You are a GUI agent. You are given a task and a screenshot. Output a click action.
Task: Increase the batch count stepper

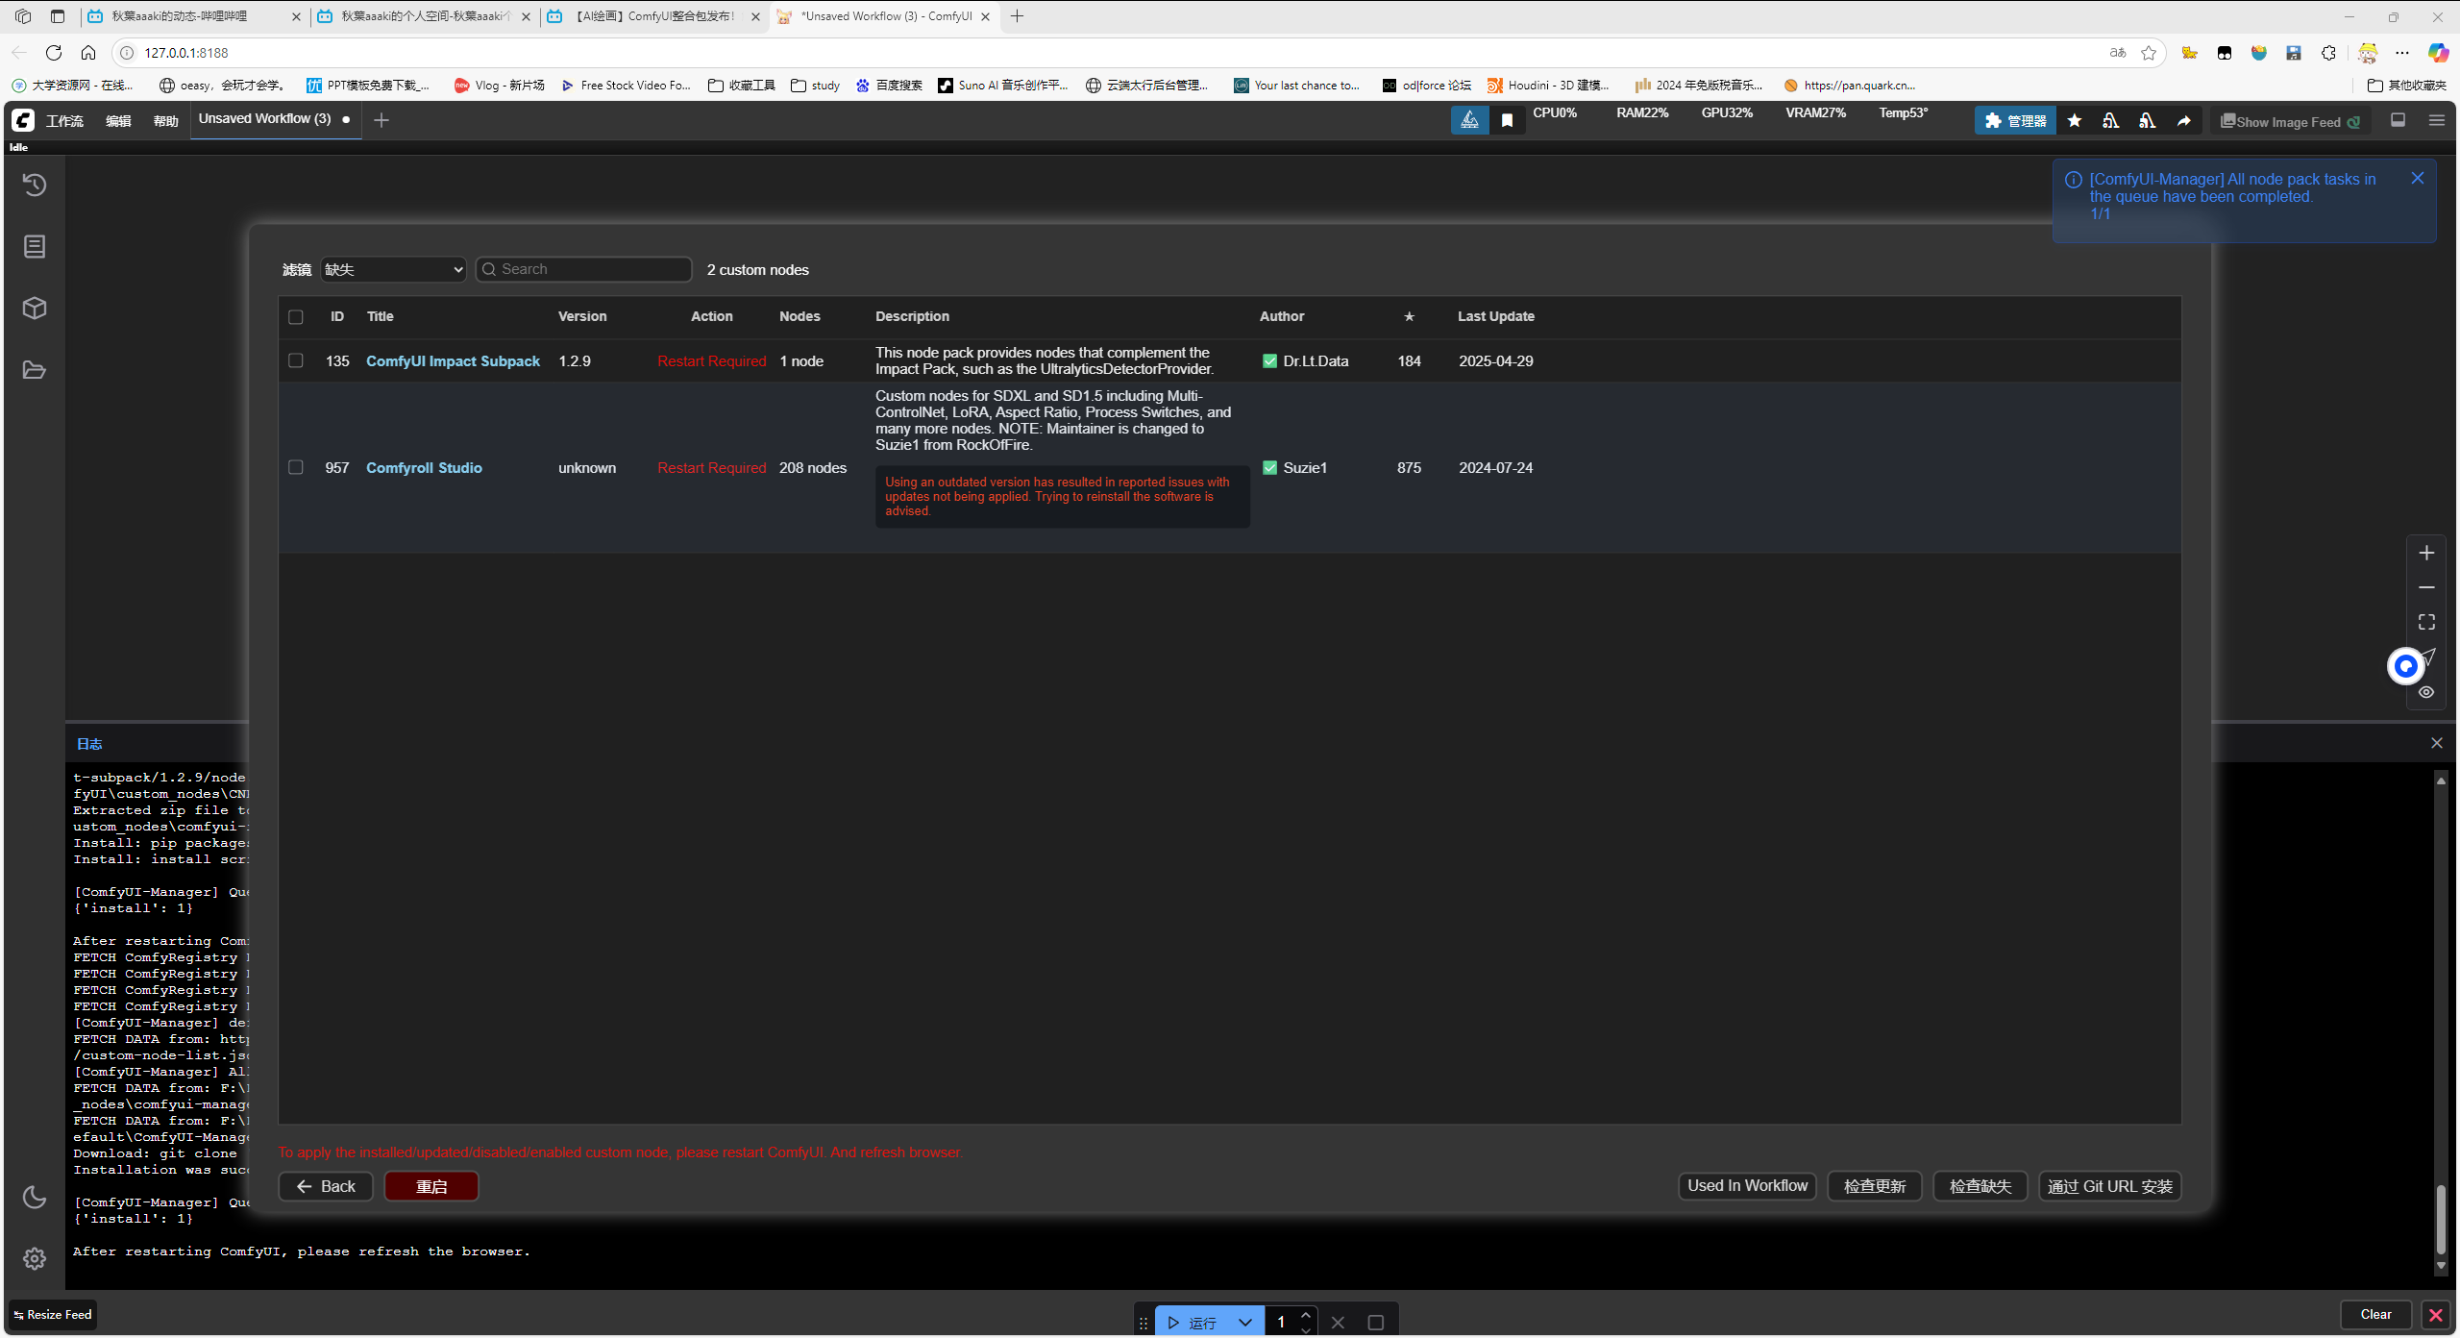1306,1315
